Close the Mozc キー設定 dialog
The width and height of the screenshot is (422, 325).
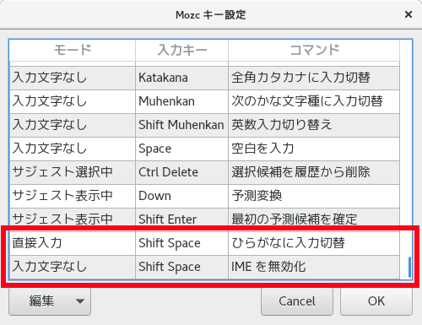click(408, 14)
